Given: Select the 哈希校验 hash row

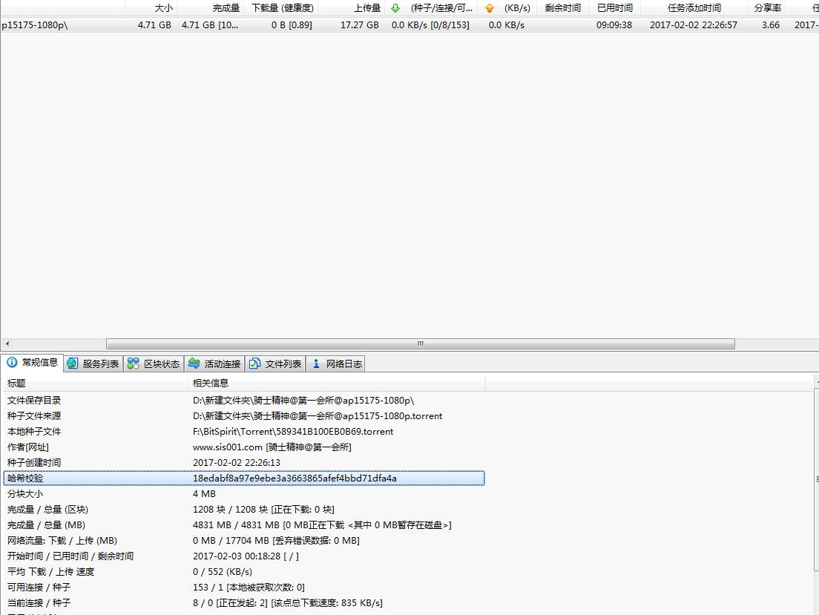Looking at the screenshot, I should 244,478.
